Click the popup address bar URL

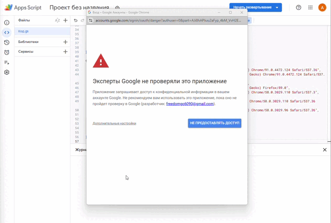pos(168,20)
